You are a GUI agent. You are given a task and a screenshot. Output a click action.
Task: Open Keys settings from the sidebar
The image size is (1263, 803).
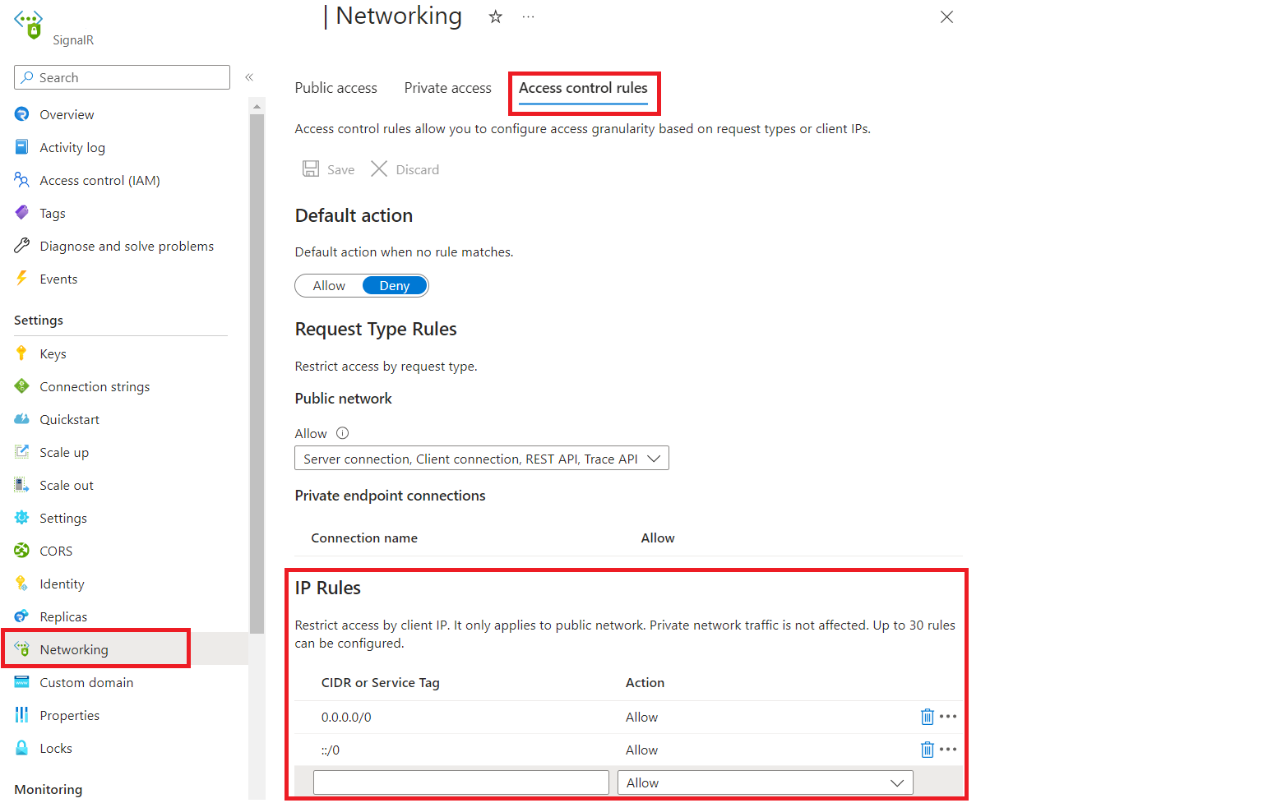[x=52, y=353]
